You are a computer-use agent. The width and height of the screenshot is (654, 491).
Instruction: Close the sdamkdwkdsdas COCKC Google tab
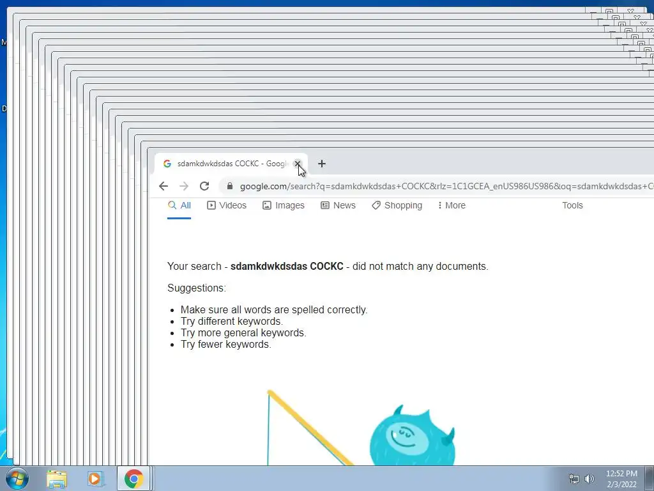point(298,164)
